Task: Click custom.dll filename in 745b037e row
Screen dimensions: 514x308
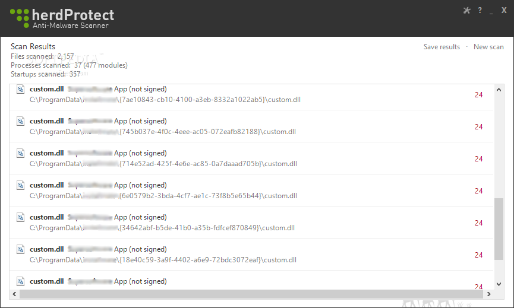Action: pos(46,121)
